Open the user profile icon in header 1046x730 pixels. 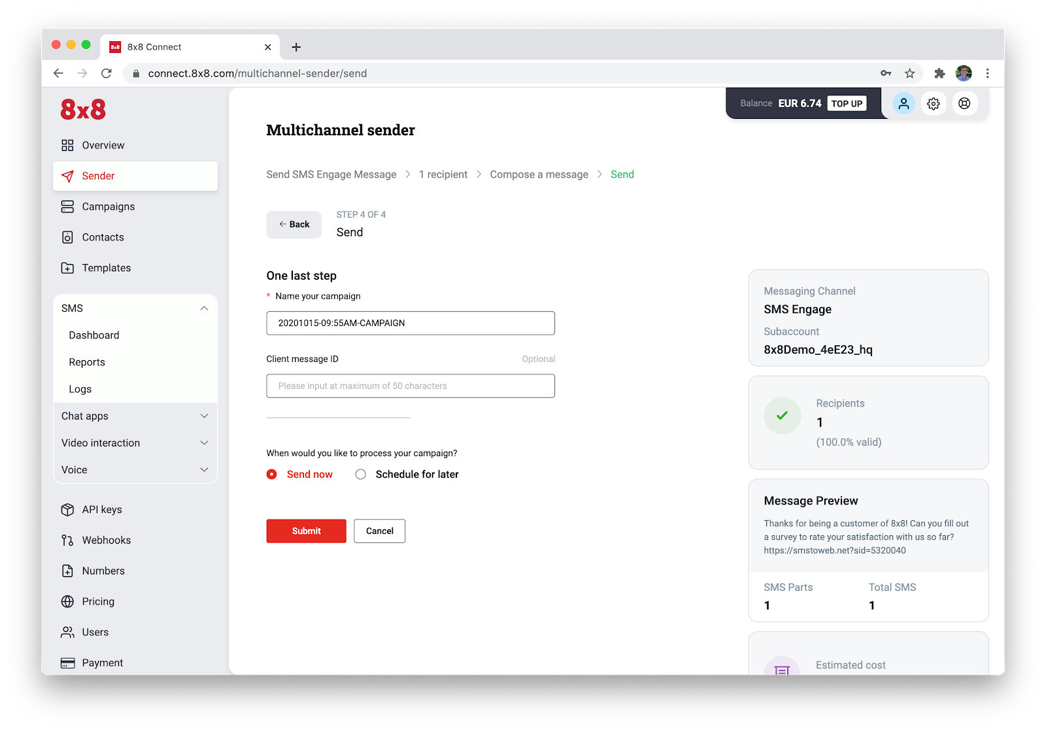(x=903, y=103)
